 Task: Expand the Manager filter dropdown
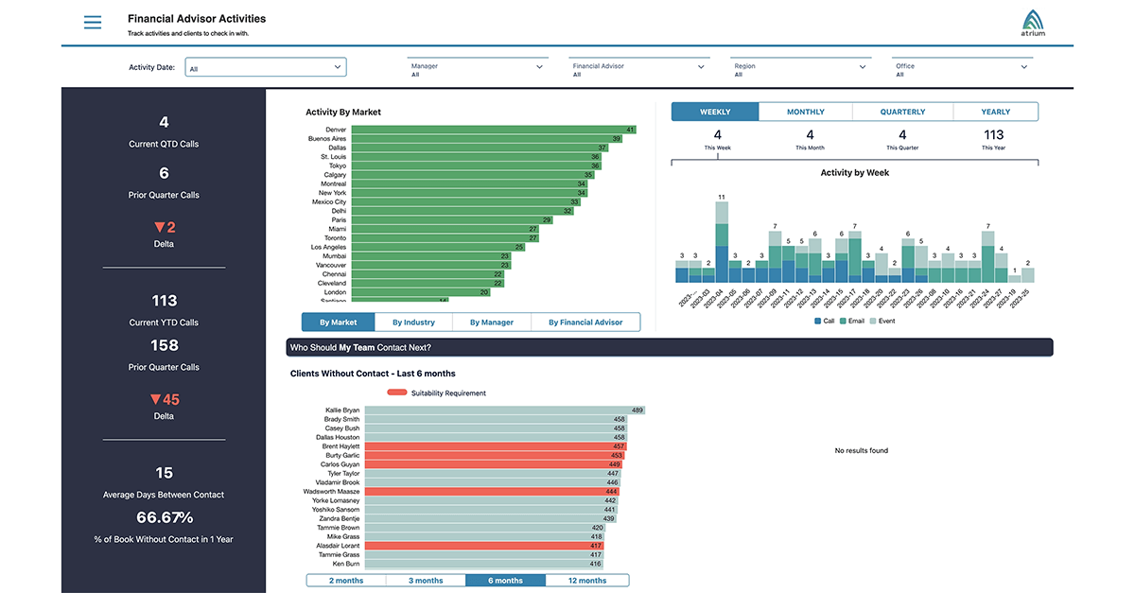coord(540,67)
